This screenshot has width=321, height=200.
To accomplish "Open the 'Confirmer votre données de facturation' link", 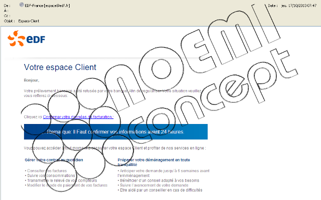I will coord(78,117).
